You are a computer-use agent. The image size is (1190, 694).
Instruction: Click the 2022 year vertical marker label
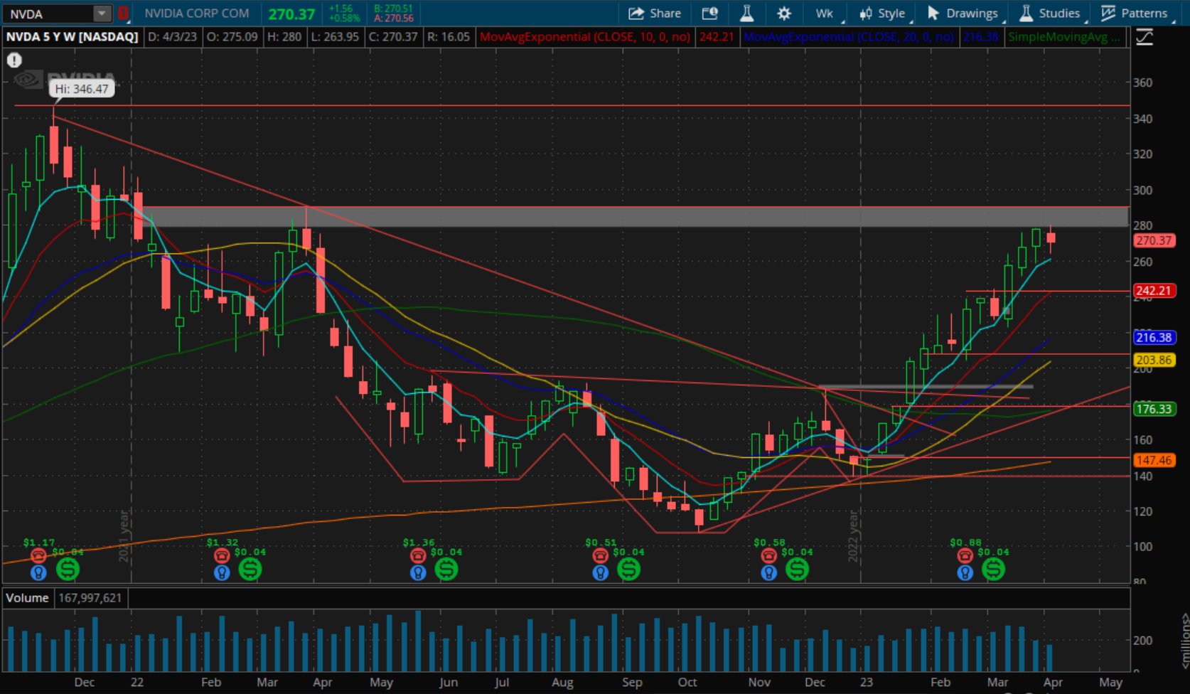[854, 536]
